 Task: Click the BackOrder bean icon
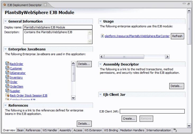[7, 64]
